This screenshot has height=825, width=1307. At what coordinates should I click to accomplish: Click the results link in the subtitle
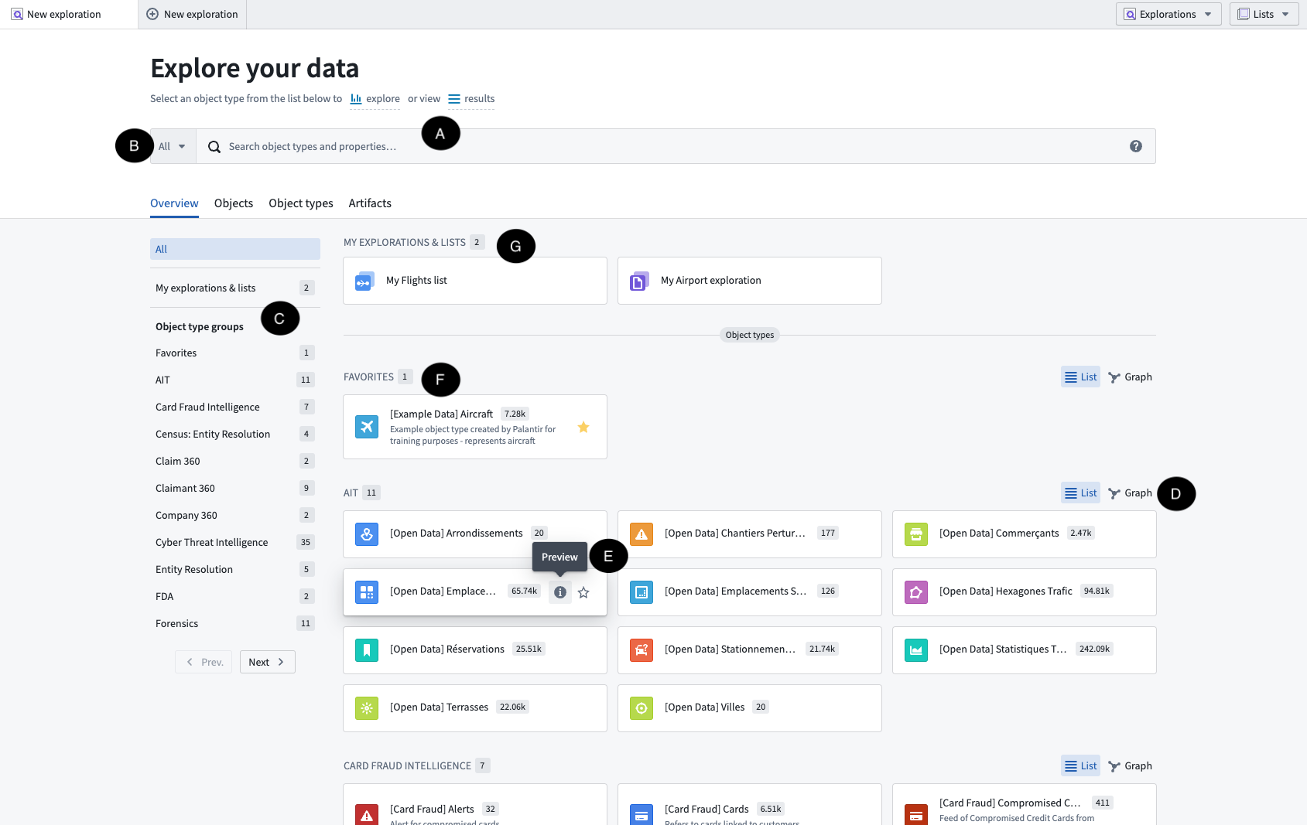coord(471,99)
